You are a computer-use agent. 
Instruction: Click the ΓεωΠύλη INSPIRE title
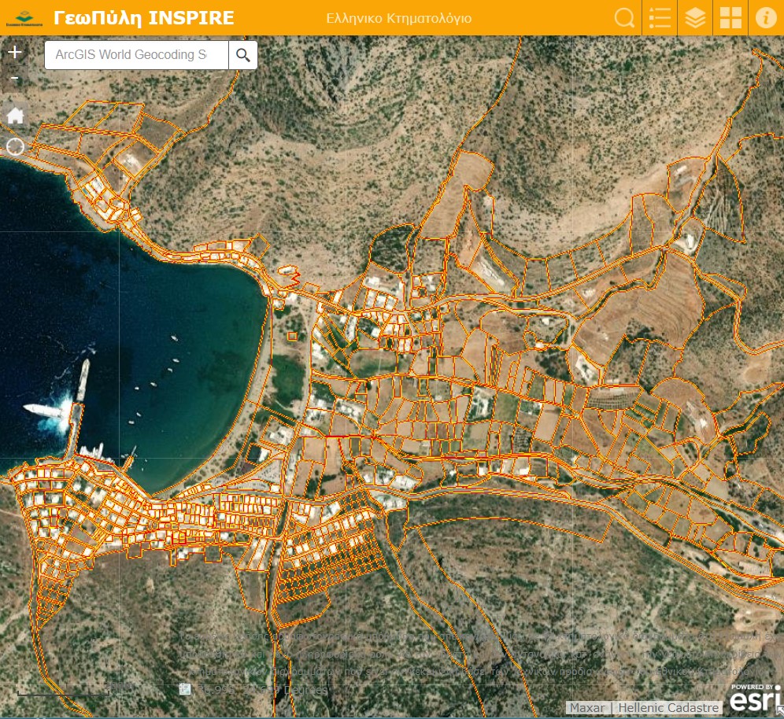click(x=144, y=17)
